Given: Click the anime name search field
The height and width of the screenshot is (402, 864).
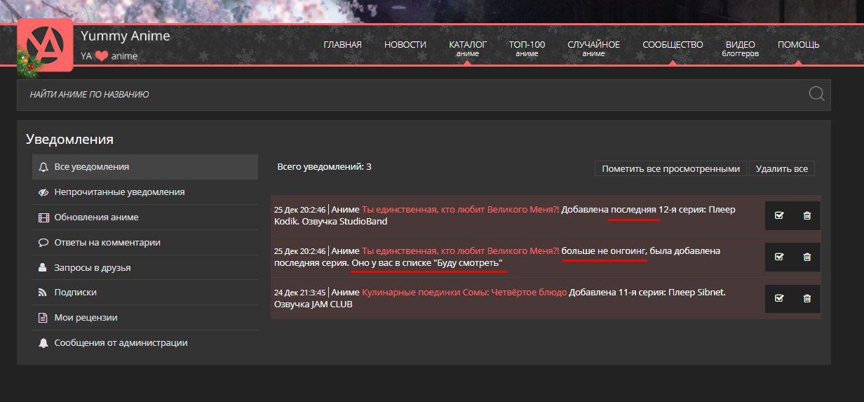Looking at the screenshot, I should [424, 95].
